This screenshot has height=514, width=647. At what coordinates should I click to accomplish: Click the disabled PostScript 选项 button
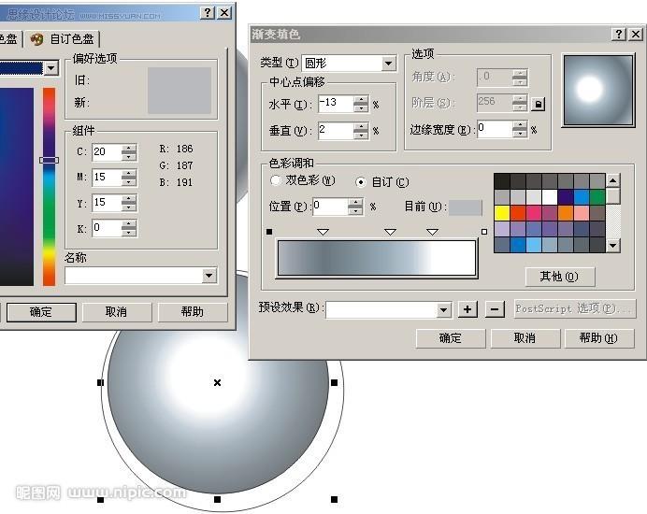coord(575,309)
